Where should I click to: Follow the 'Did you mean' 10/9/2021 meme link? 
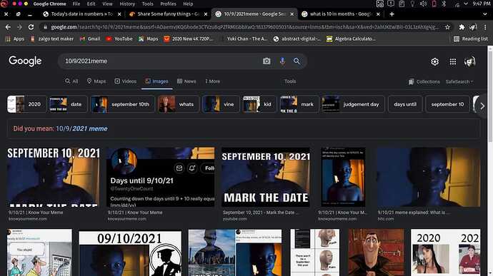[81, 129]
